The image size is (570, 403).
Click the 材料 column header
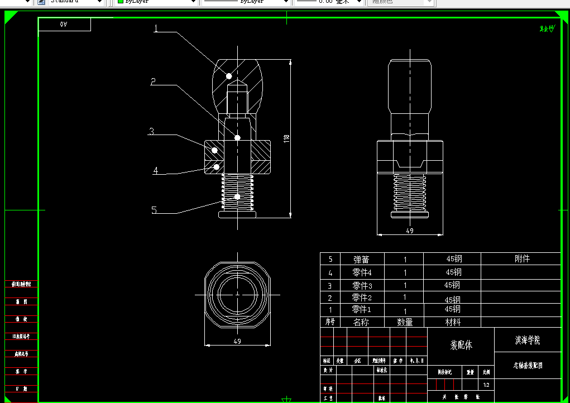tap(453, 322)
